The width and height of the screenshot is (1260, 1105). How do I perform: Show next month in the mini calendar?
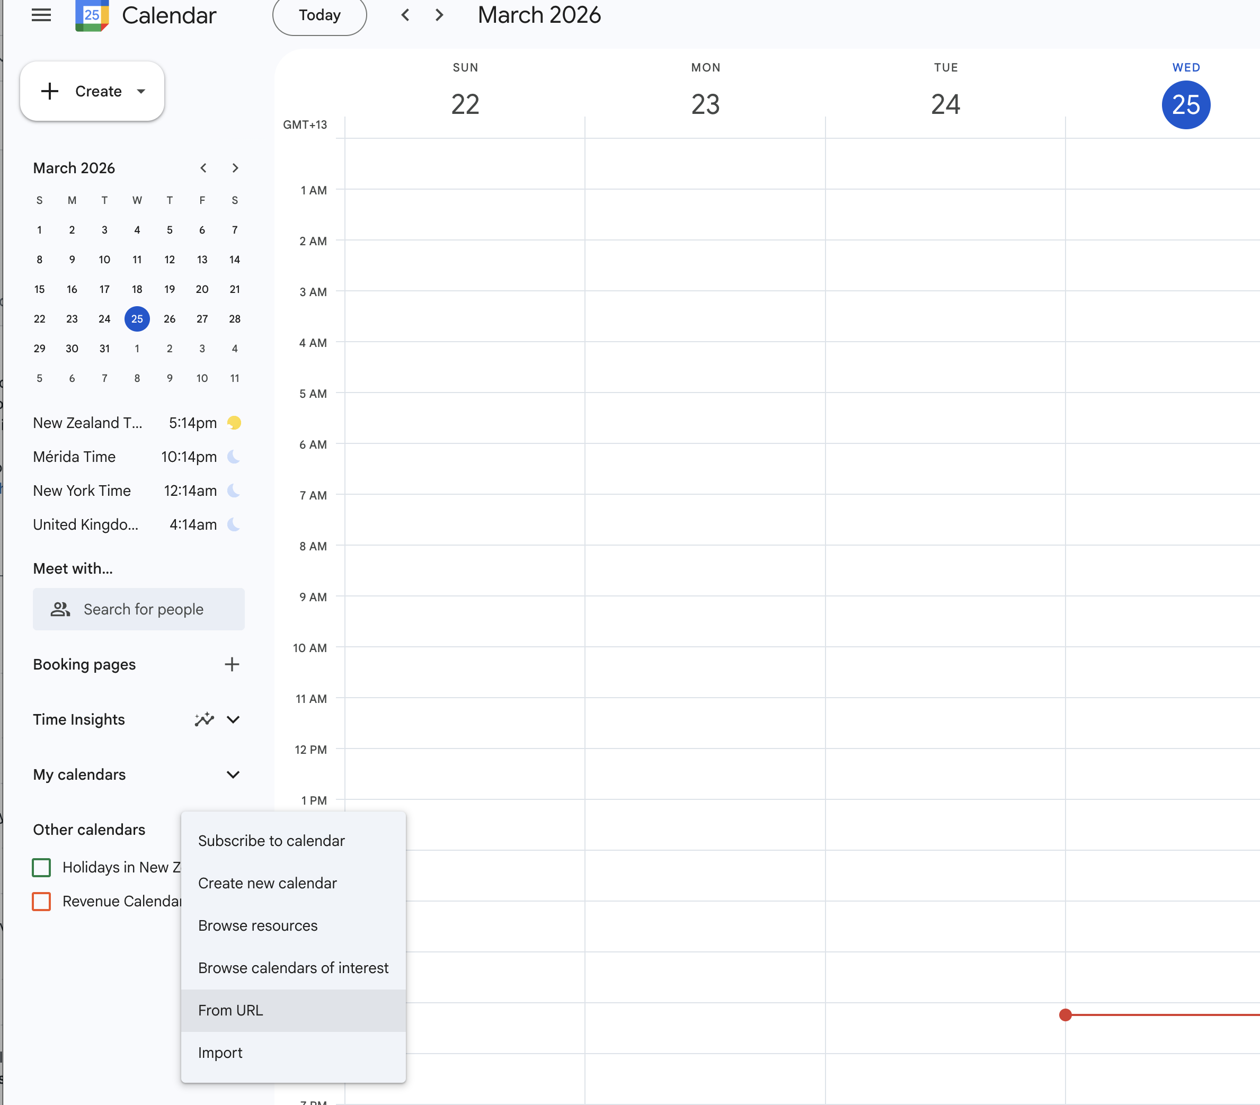(x=235, y=167)
